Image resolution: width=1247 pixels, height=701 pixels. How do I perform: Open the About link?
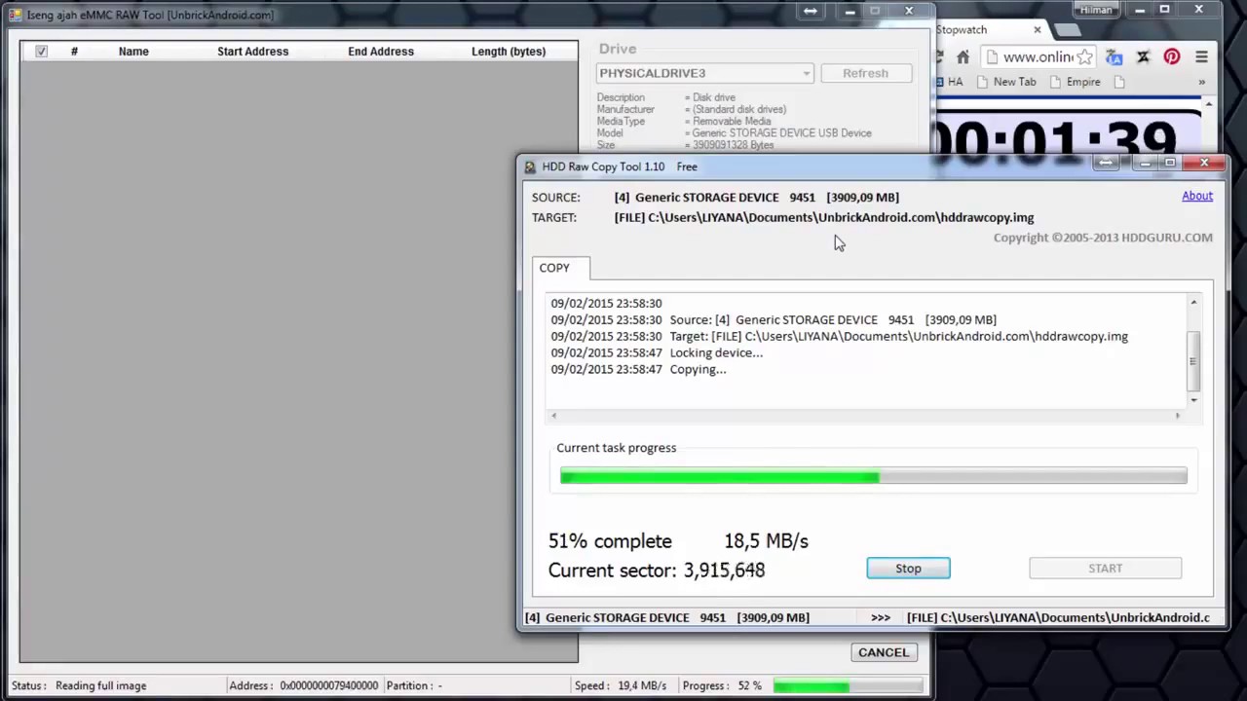pyautogui.click(x=1197, y=196)
